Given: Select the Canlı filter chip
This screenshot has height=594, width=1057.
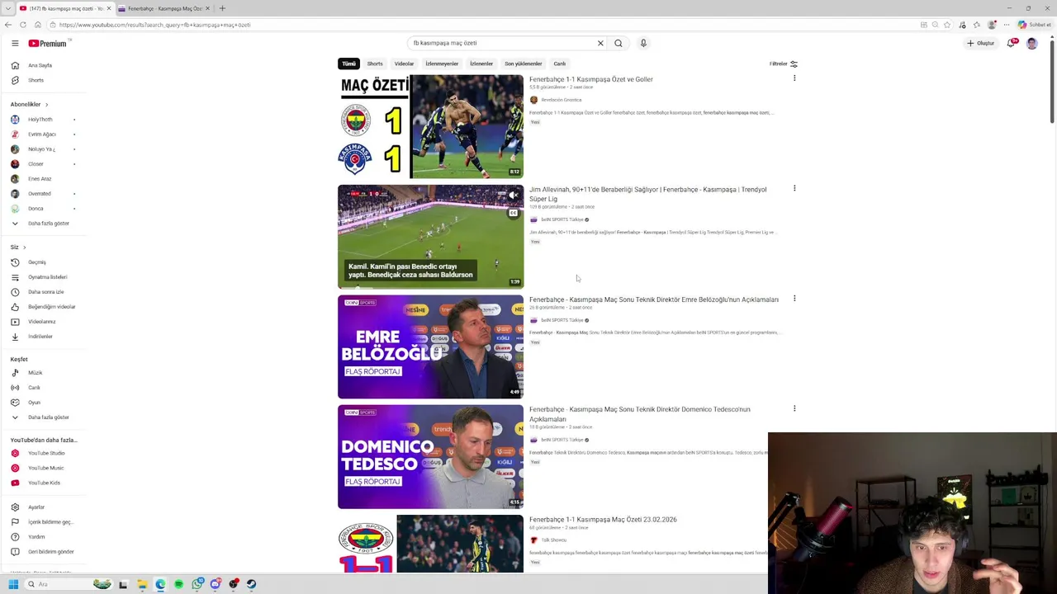Looking at the screenshot, I should 560,64.
